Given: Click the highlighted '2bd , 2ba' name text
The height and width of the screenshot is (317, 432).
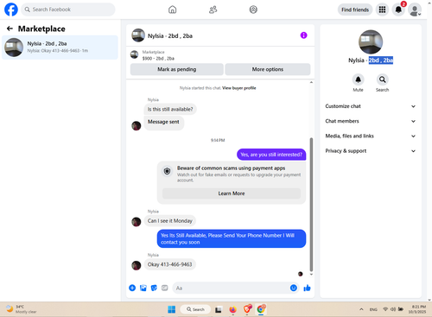Looking at the screenshot, I should tap(381, 60).
